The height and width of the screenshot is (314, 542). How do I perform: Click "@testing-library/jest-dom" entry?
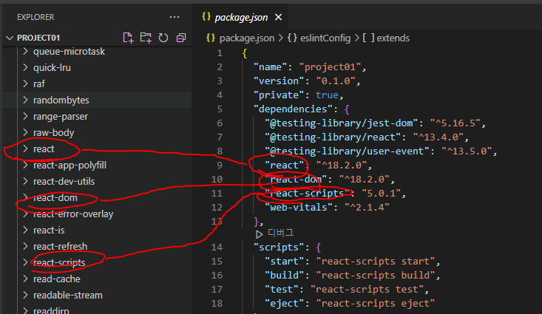point(342,123)
